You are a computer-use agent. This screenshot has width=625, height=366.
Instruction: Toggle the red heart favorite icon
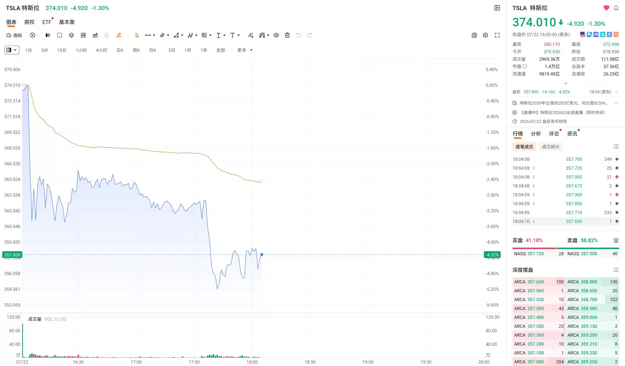606,8
